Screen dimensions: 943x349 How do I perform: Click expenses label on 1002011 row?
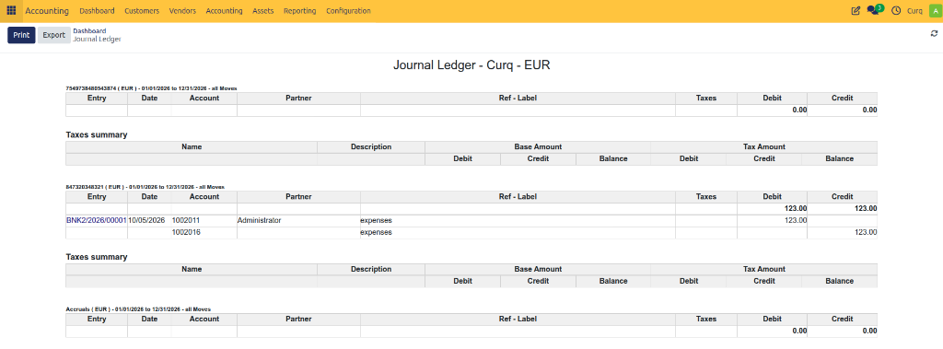tap(377, 221)
